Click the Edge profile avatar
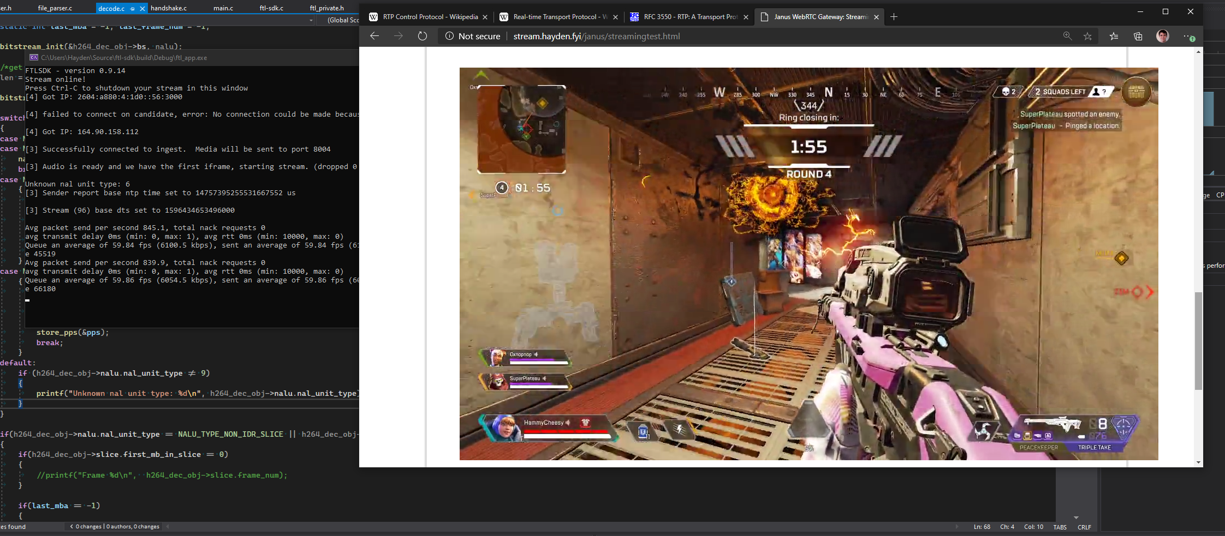Viewport: 1225px width, 536px height. (1163, 36)
